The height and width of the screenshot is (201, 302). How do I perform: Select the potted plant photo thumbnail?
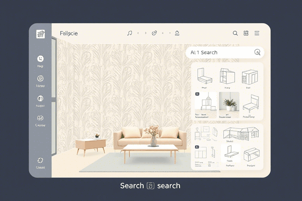coord(229,104)
